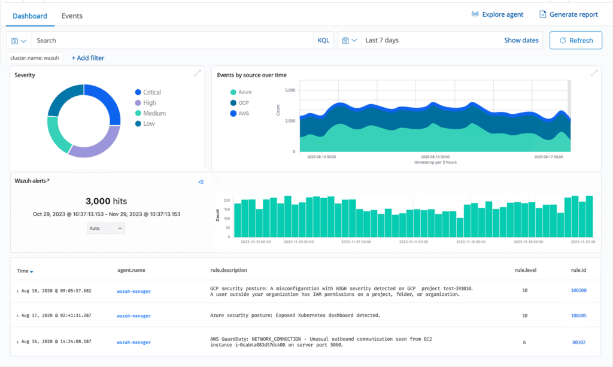This screenshot has width=613, height=367.
Task: Click the Add filter link
Action: (x=87, y=58)
